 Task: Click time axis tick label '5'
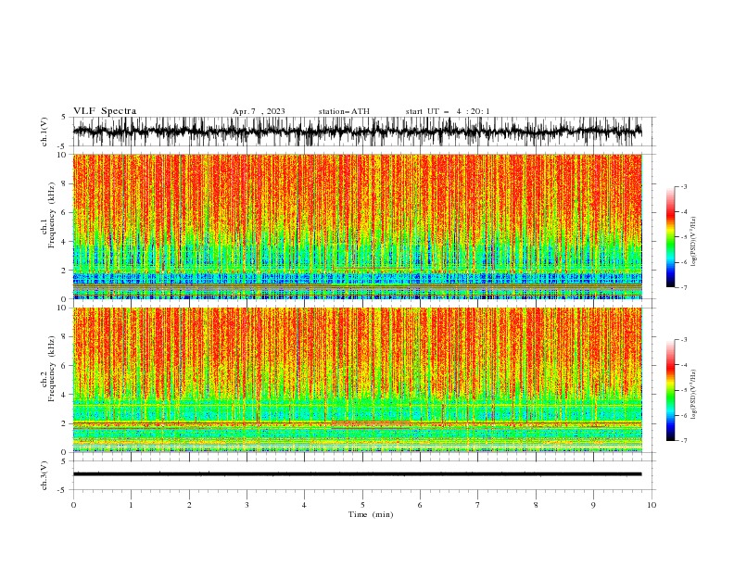(x=362, y=505)
